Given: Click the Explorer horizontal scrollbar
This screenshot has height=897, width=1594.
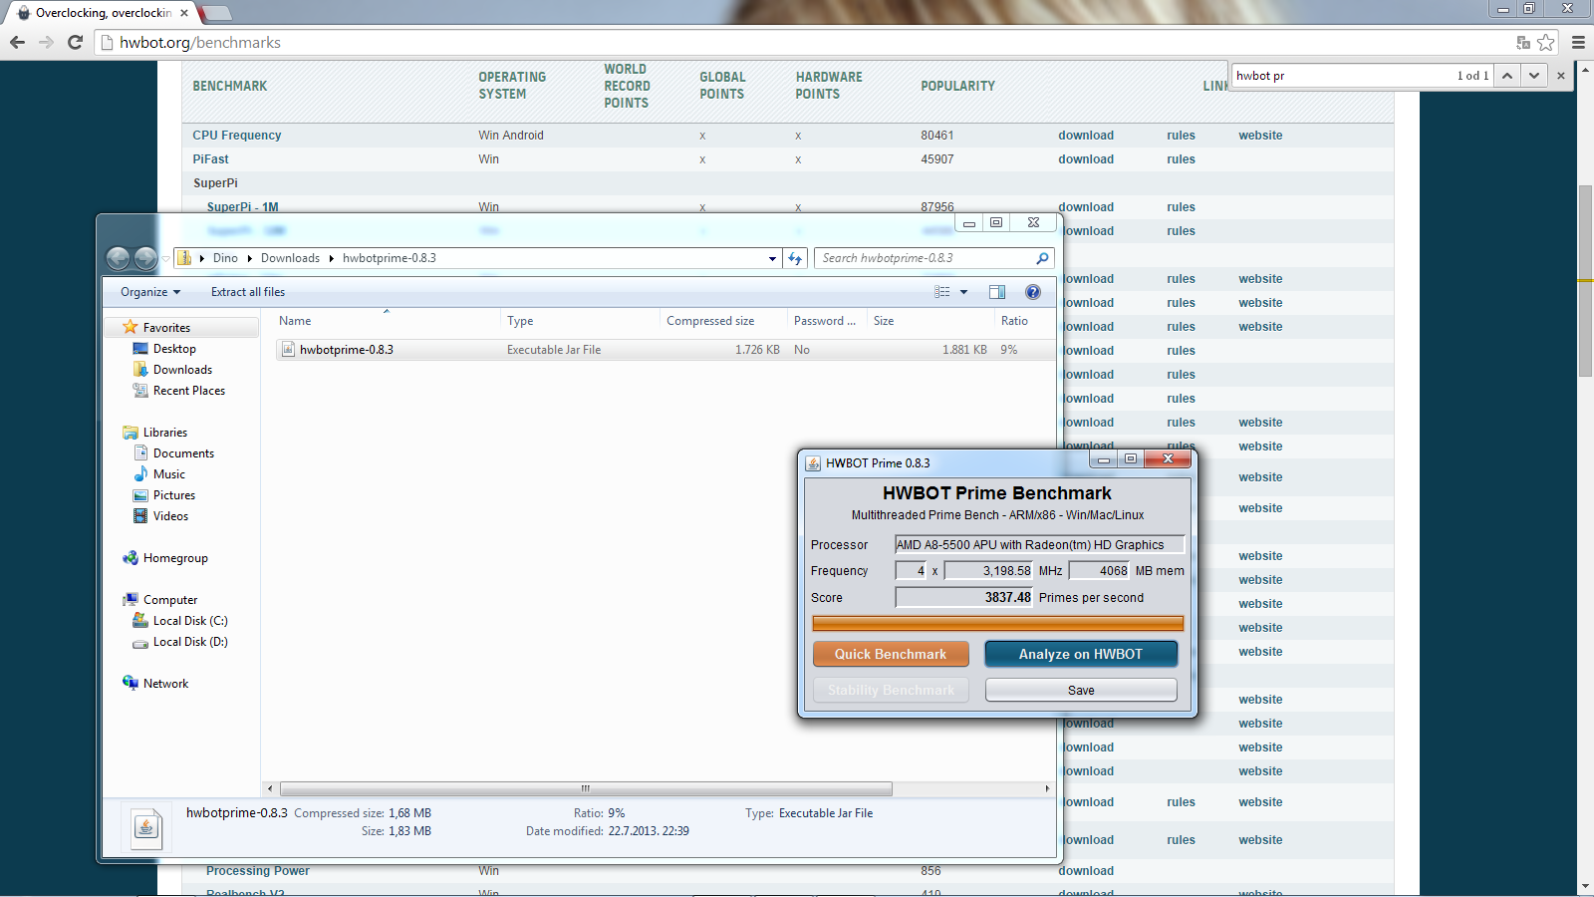Looking at the screenshot, I should coord(586,788).
